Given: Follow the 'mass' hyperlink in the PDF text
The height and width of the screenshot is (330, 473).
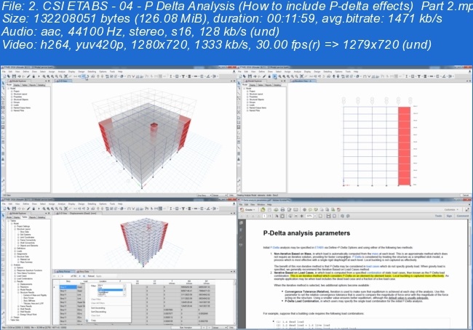Looking at the screenshot, I should click(x=375, y=254).
